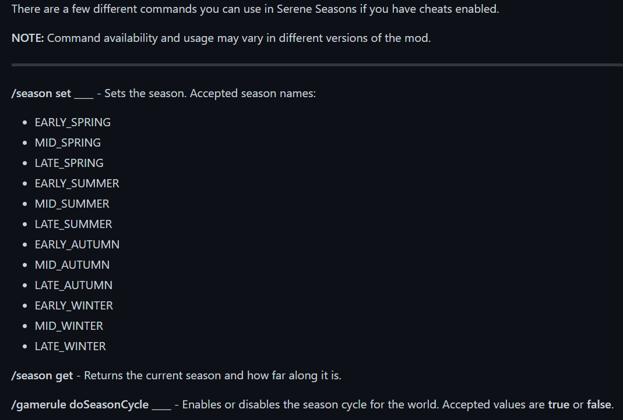This screenshot has width=623, height=420.
Task: Click the bold "NOTE:" label
Action: 27,38
